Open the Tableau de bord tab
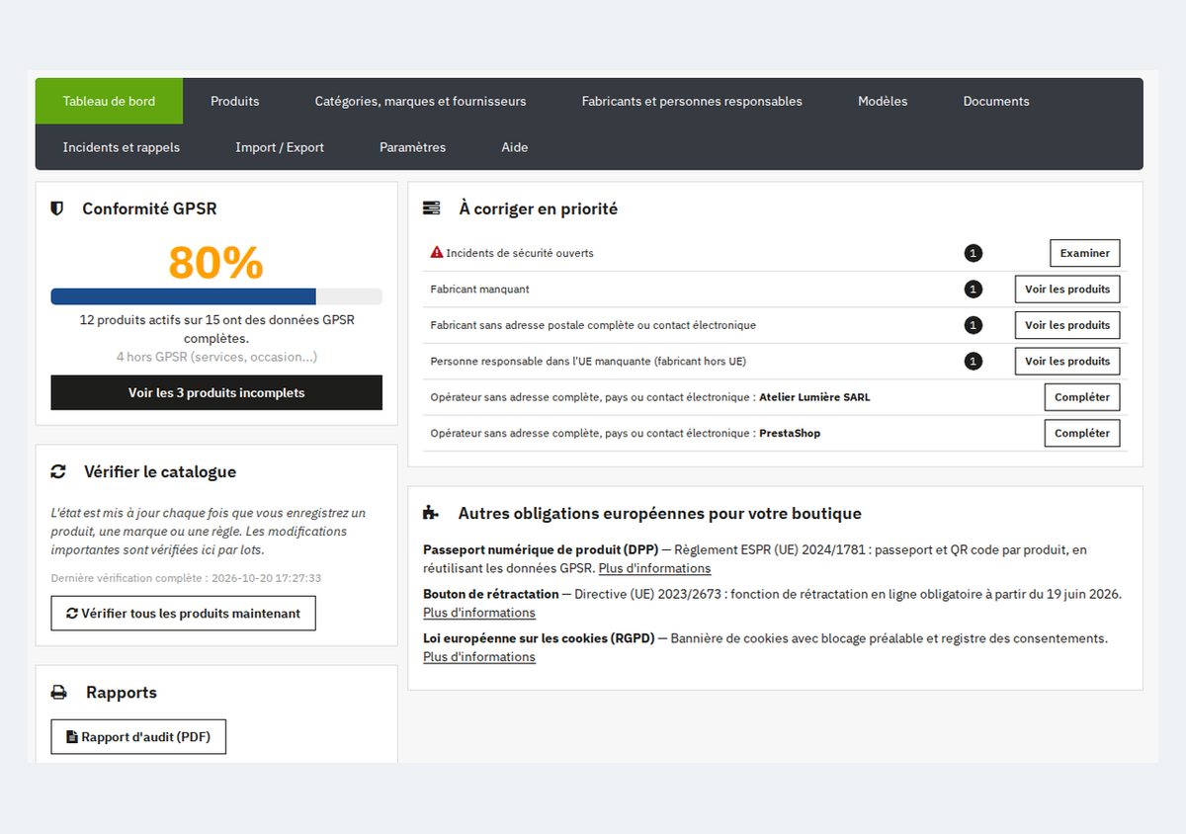The width and height of the screenshot is (1186, 834). point(109,101)
